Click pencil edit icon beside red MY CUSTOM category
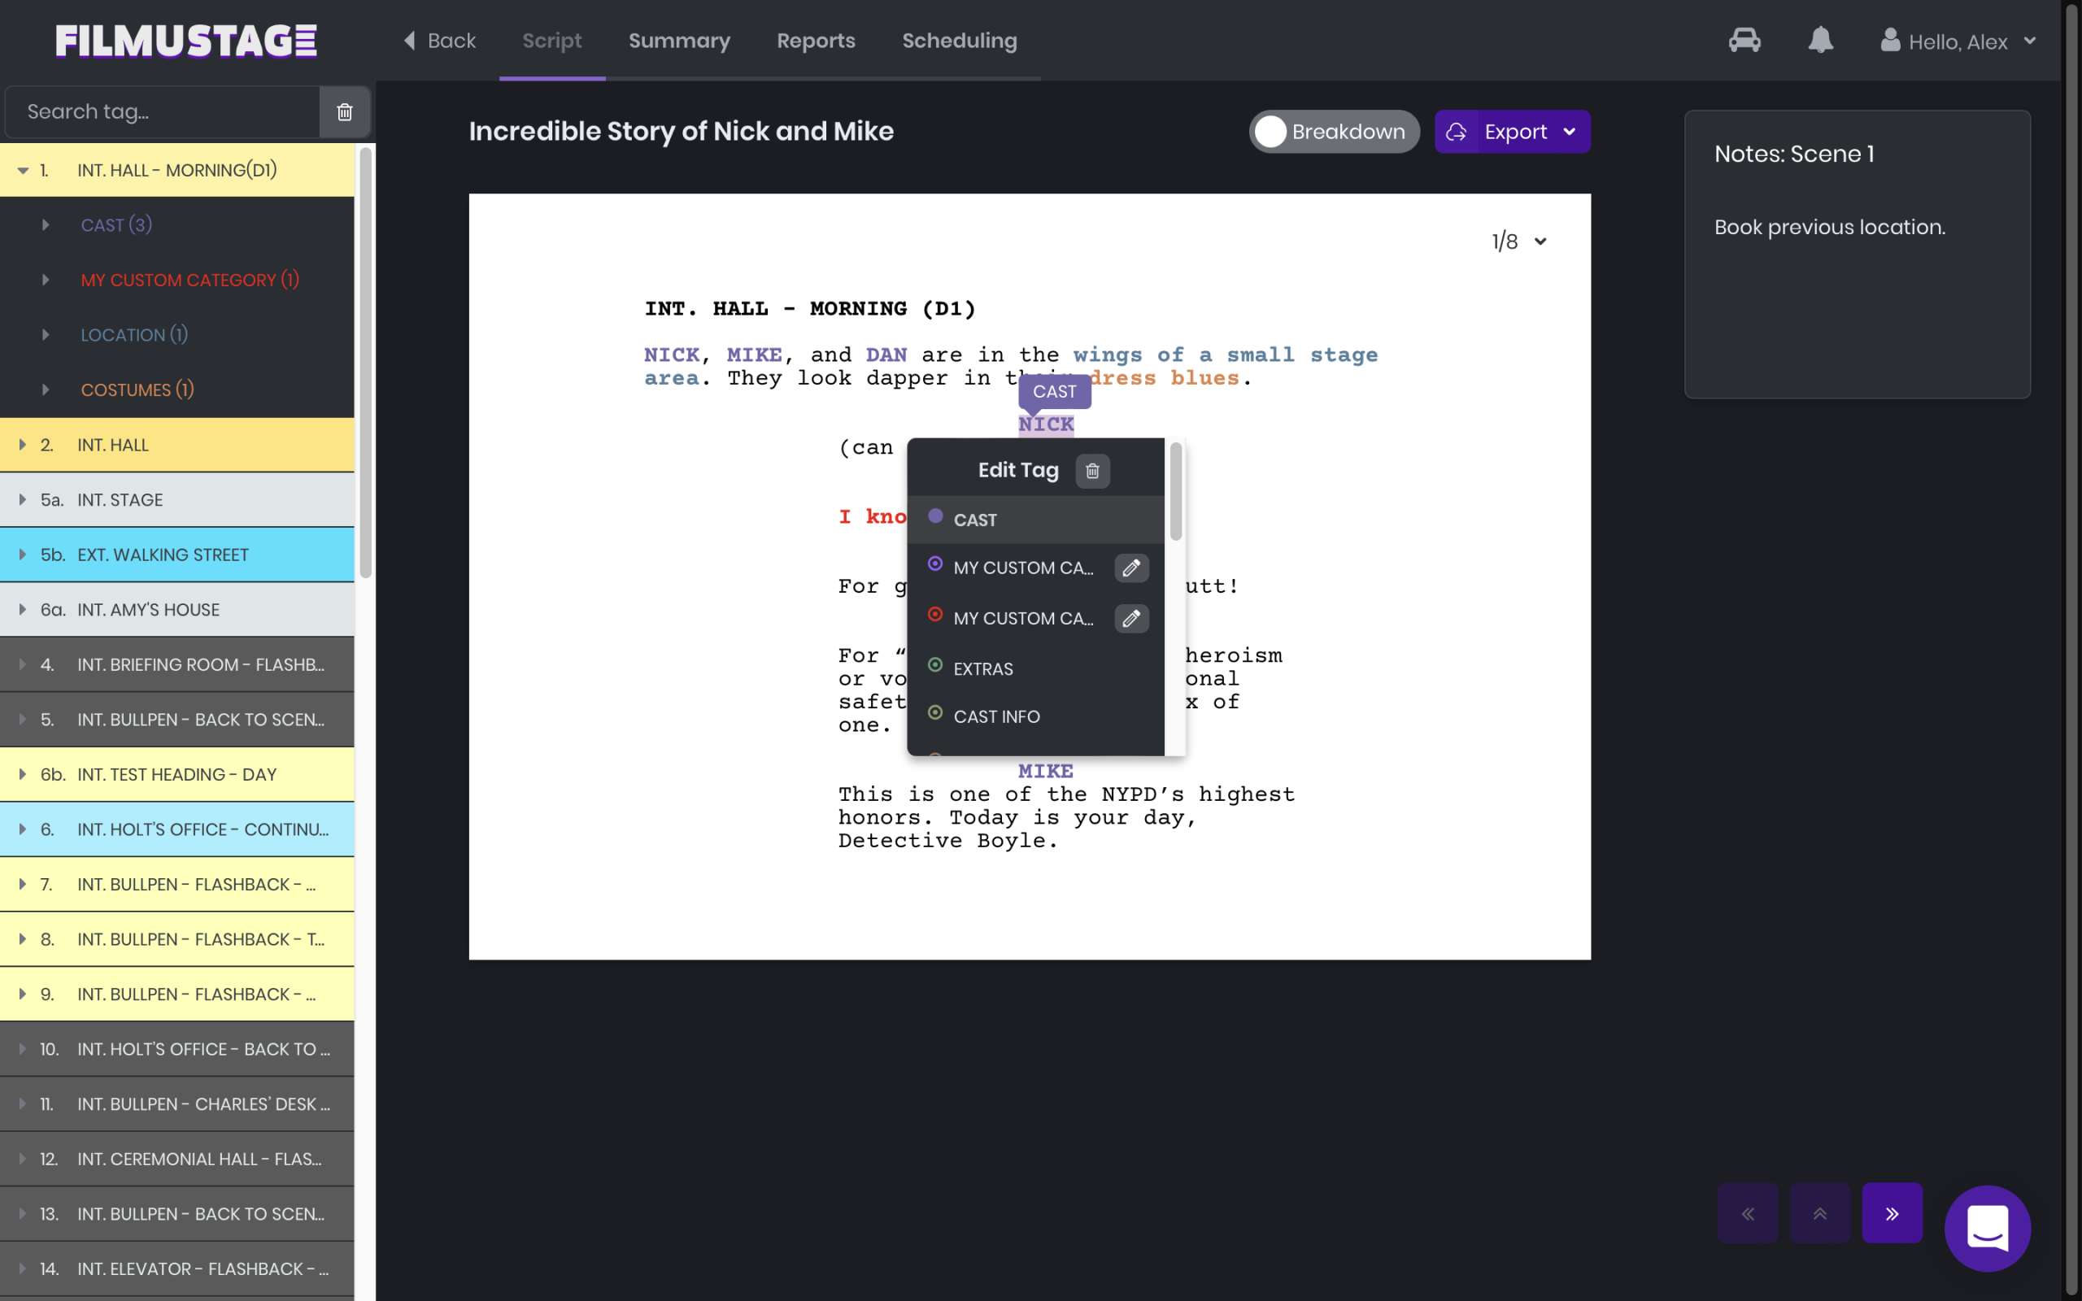The height and width of the screenshot is (1301, 2082). [x=1131, y=618]
